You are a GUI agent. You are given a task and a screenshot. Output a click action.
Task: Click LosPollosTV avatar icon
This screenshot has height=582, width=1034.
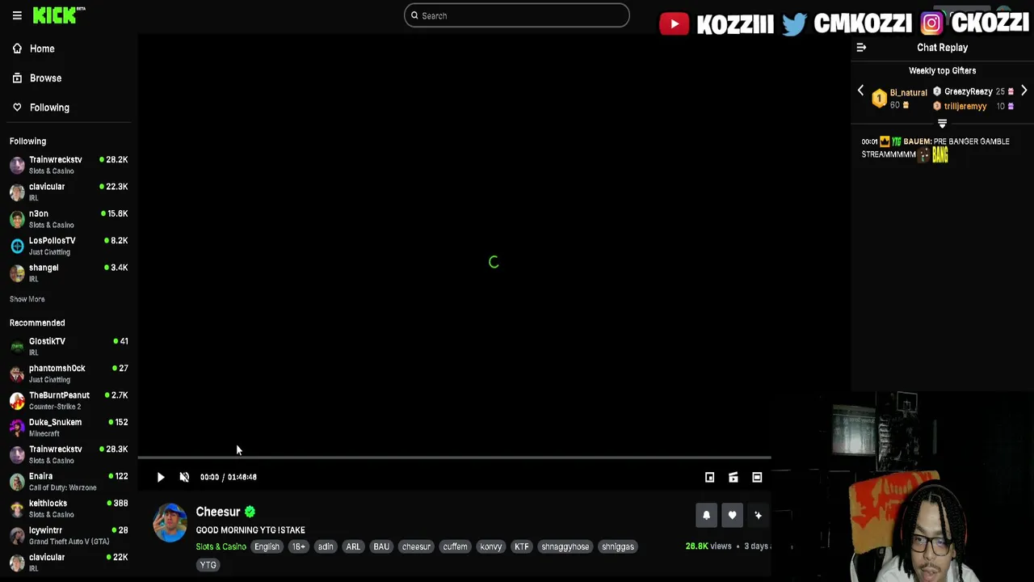(x=17, y=246)
